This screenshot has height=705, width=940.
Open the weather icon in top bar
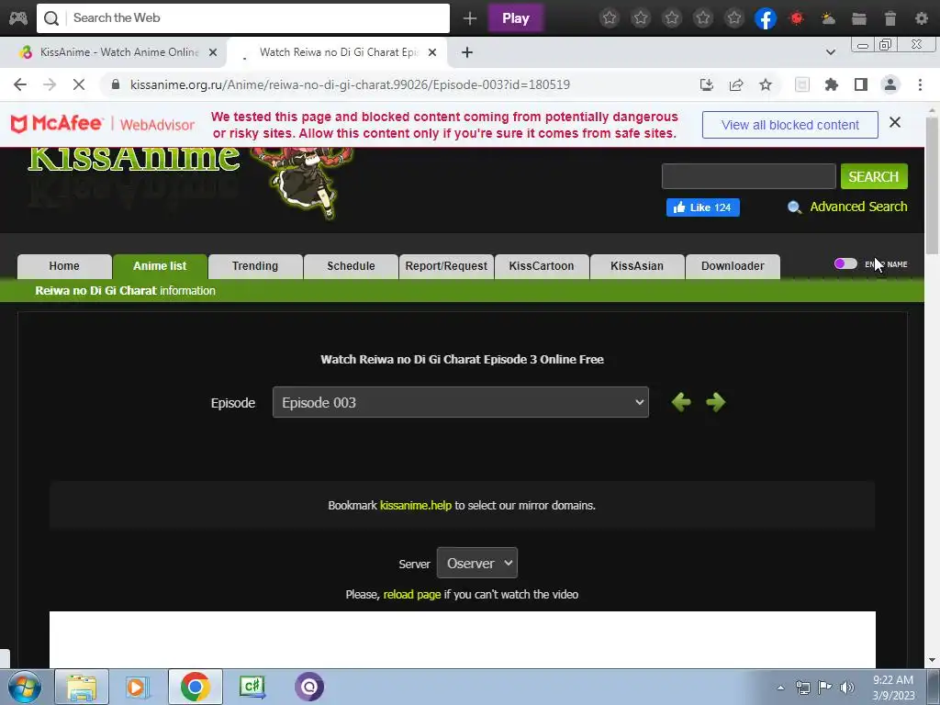pos(829,18)
